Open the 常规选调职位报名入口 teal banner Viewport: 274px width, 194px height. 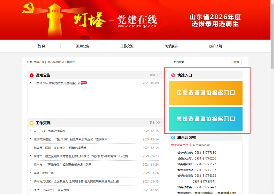[205, 119]
